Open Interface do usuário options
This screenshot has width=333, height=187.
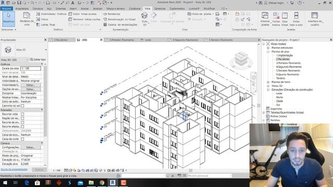(x=315, y=19)
